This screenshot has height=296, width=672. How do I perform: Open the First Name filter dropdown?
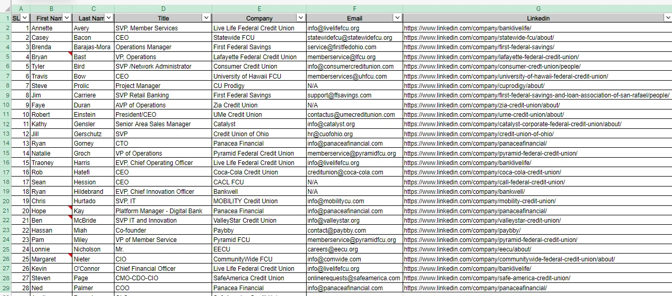coord(67,18)
